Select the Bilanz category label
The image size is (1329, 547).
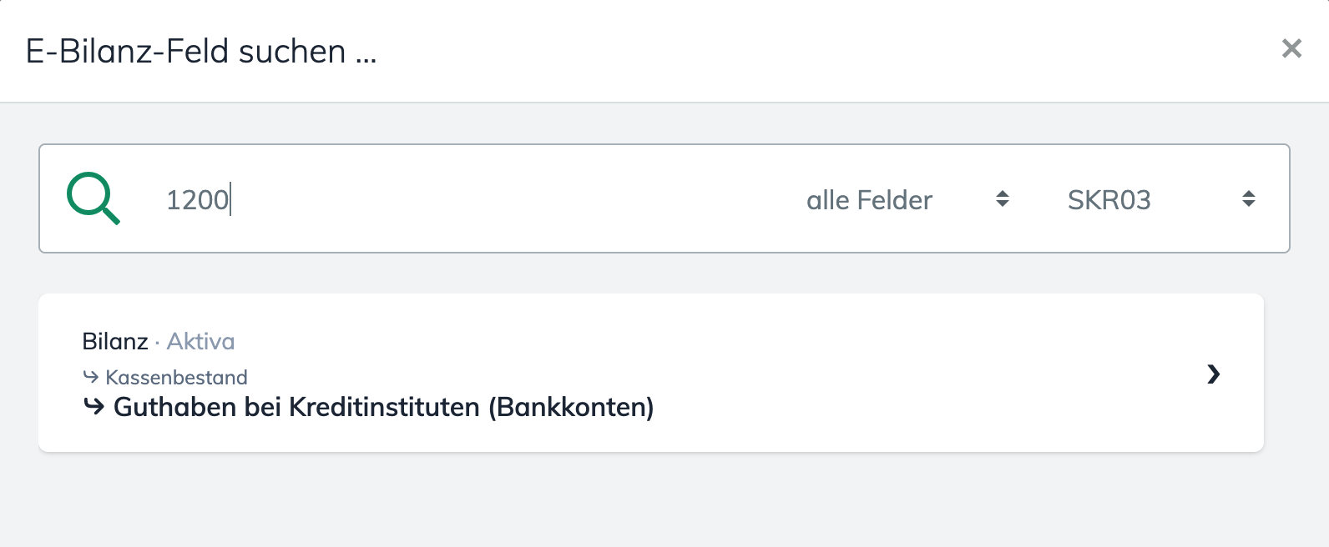coord(114,341)
